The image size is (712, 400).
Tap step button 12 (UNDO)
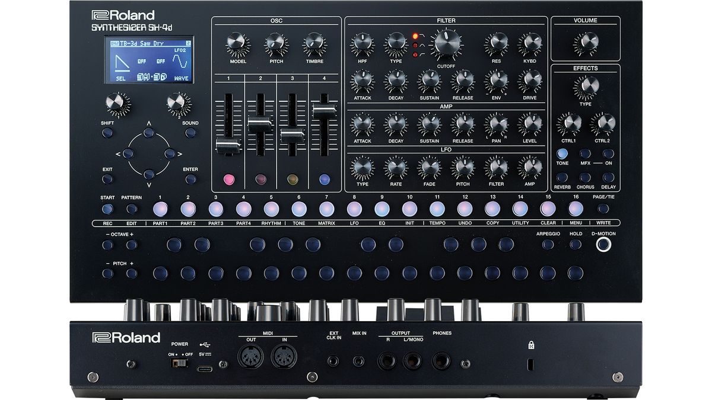click(x=465, y=209)
